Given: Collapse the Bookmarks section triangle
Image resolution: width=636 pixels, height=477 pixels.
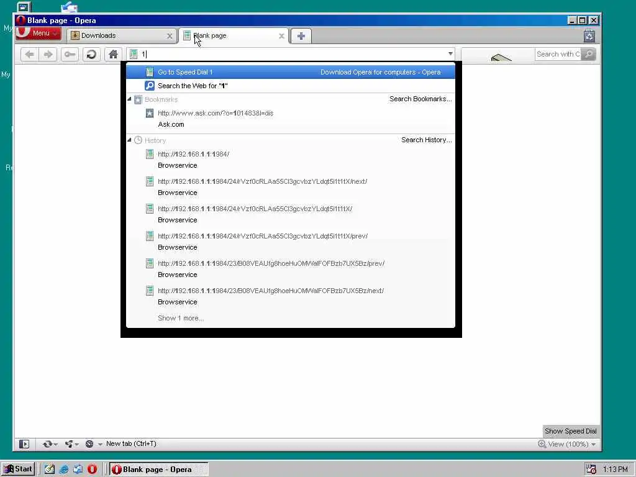Looking at the screenshot, I should (129, 99).
